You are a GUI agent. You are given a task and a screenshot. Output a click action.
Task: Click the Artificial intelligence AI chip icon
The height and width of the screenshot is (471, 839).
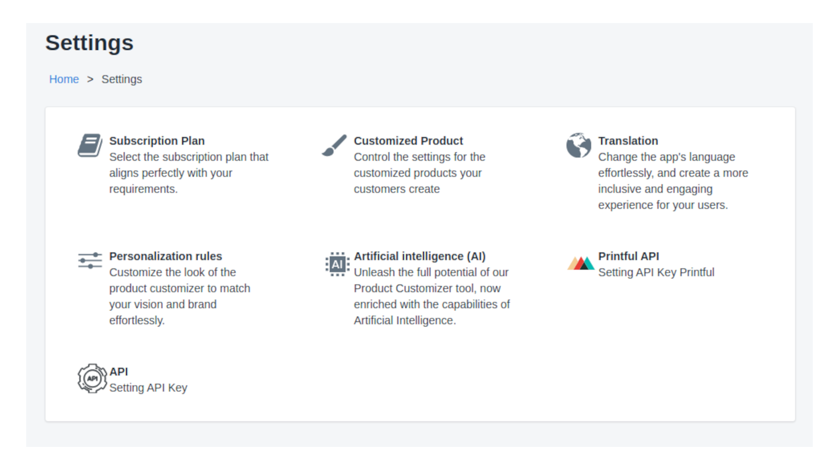337,264
